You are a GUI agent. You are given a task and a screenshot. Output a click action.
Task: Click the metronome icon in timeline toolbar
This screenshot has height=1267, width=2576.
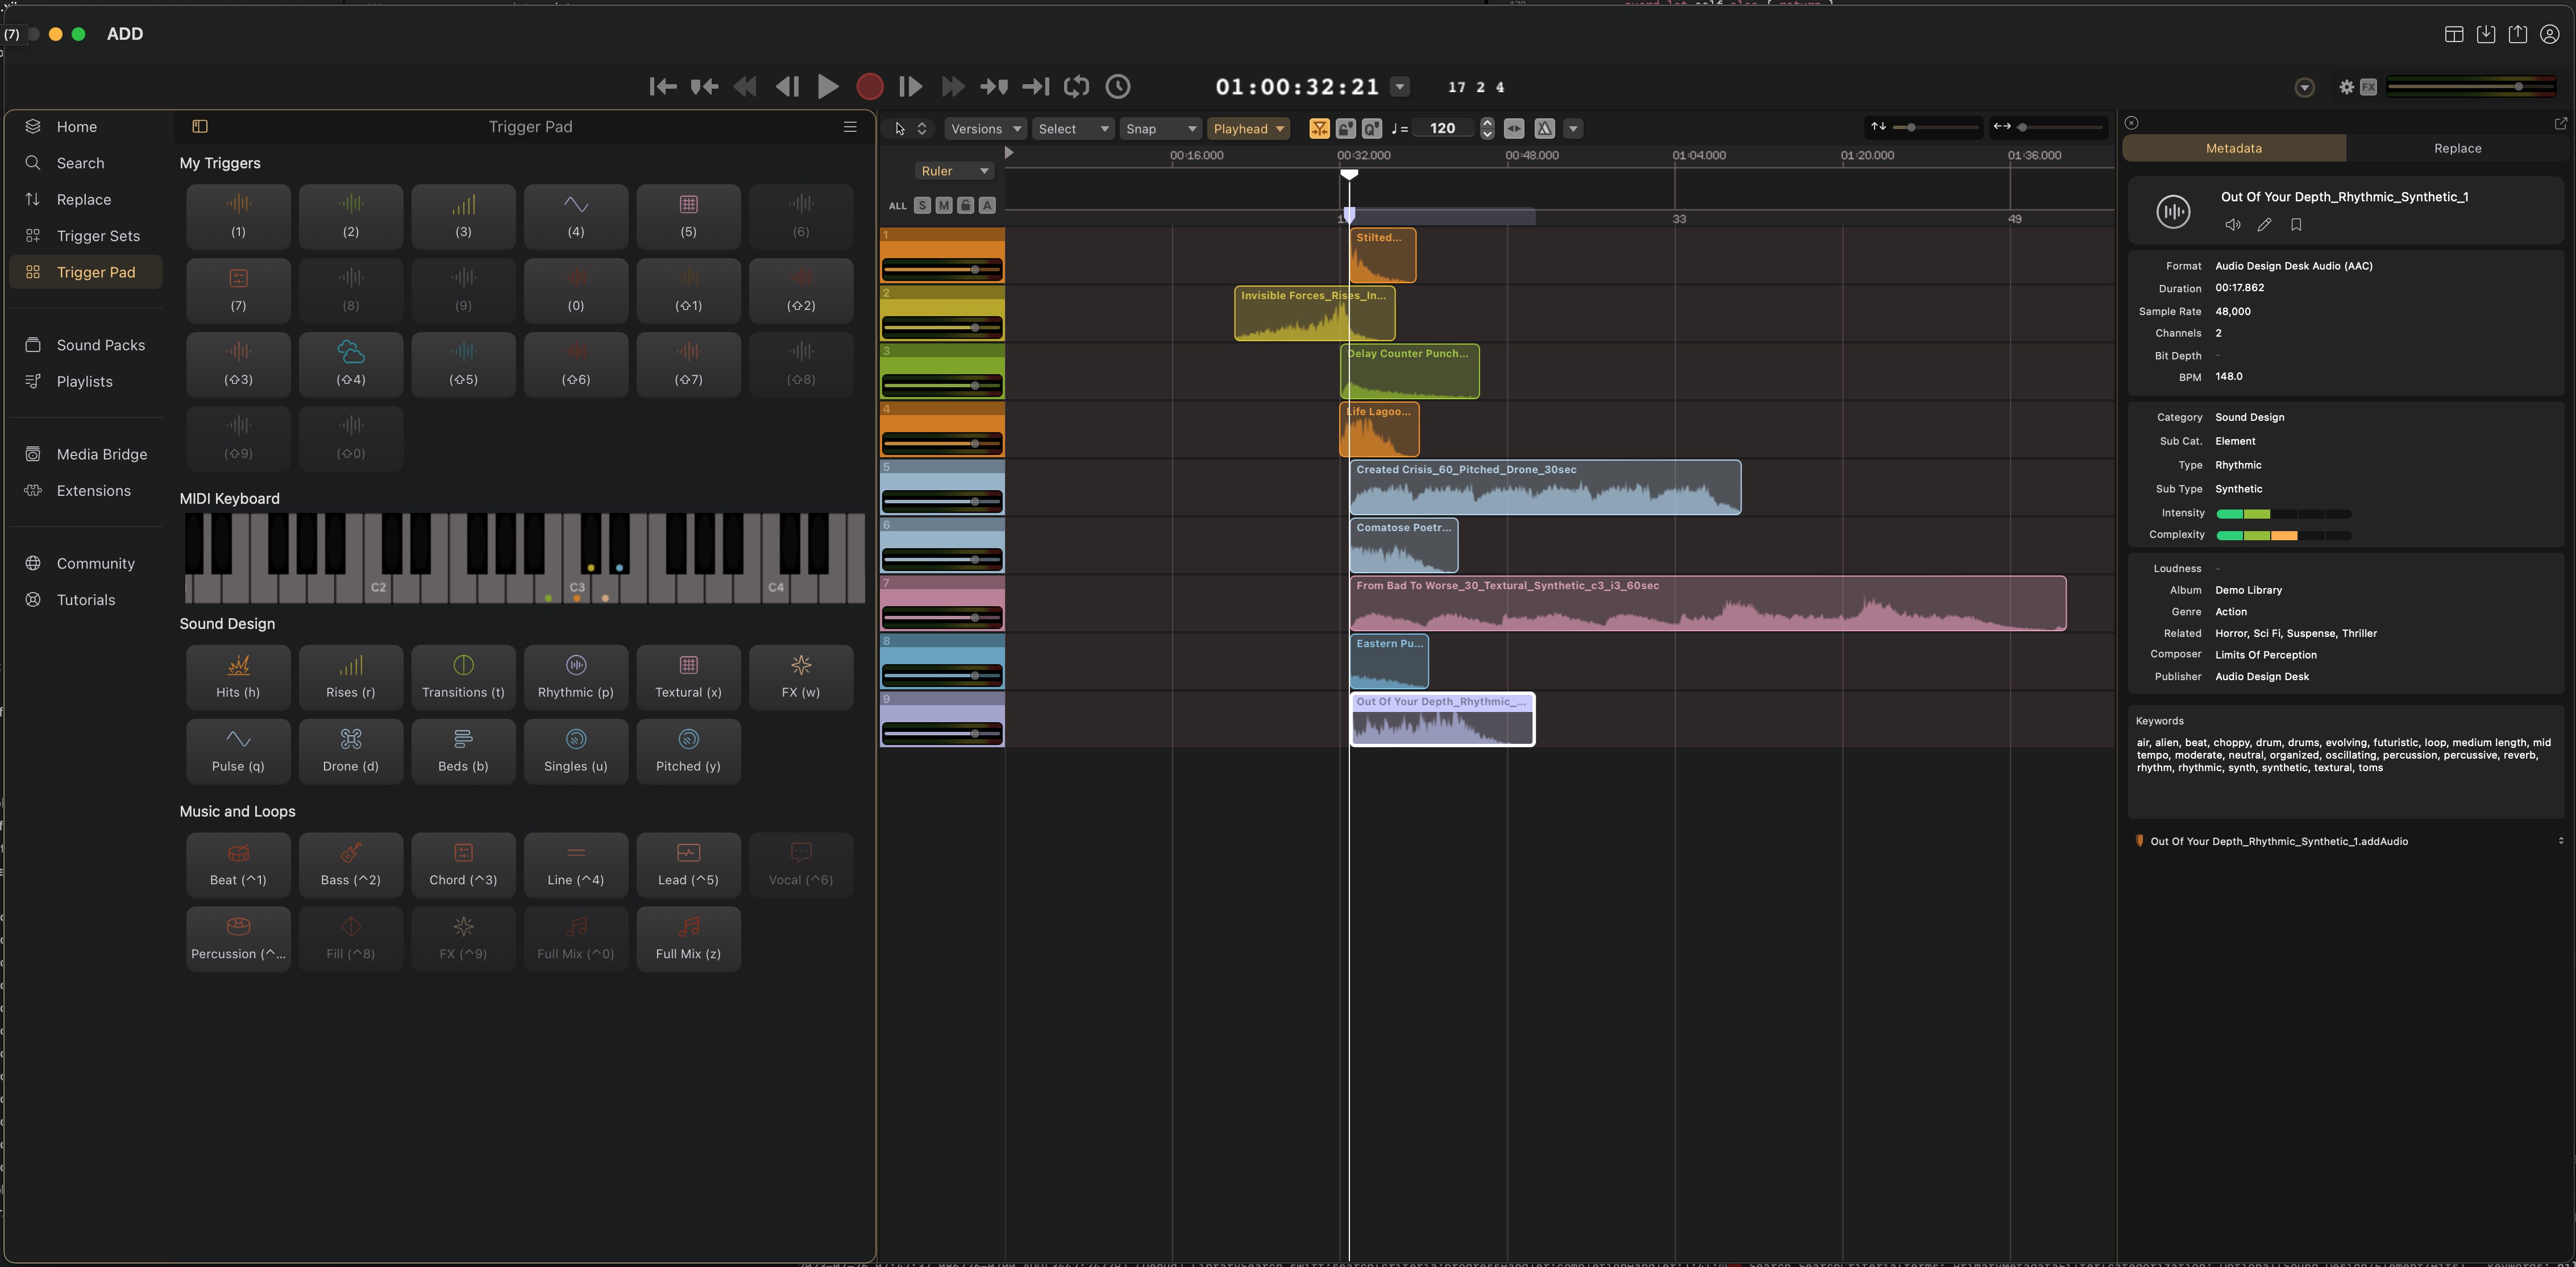pos(1544,128)
